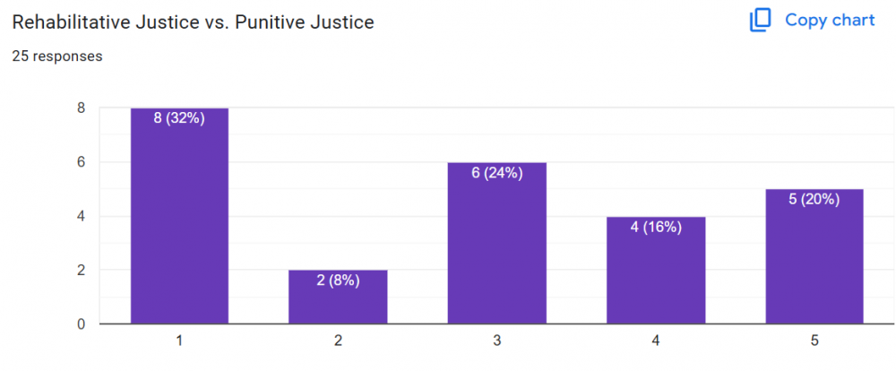Click y-axis value "2" on the left

(81, 270)
